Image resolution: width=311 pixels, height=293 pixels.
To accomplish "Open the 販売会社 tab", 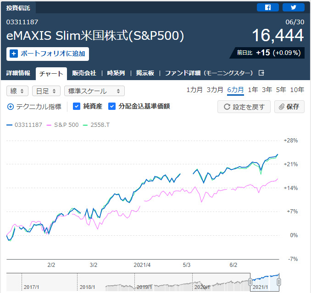I will coord(84,73).
